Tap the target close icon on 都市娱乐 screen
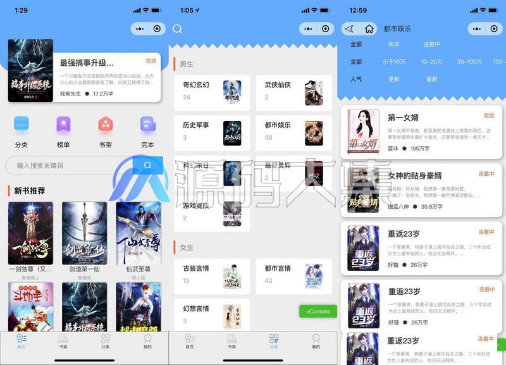The width and height of the screenshot is (506, 365). [494, 28]
